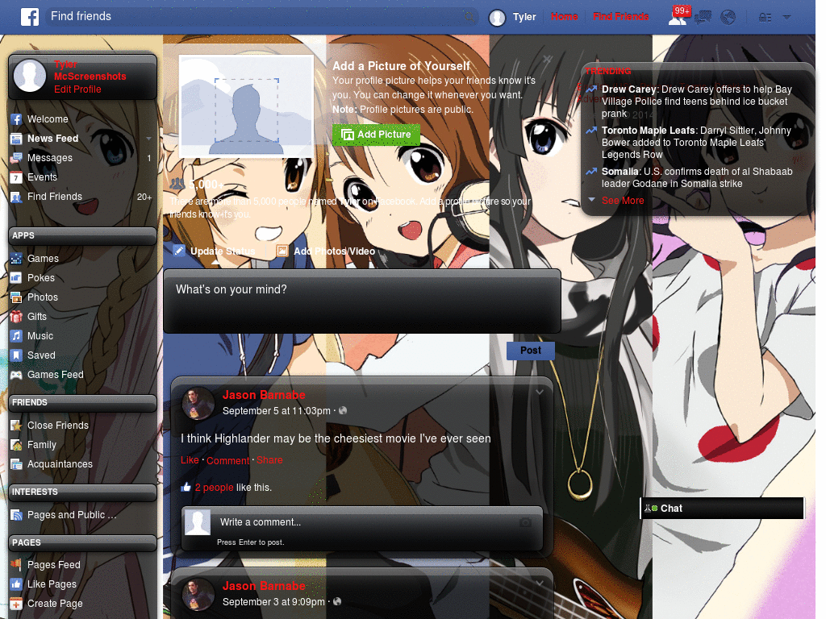Click Jason Barnabe avatar on Sept 5 post
This screenshot has width=826, height=619.
point(198,404)
